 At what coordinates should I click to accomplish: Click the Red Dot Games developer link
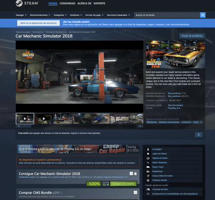pos(176,105)
